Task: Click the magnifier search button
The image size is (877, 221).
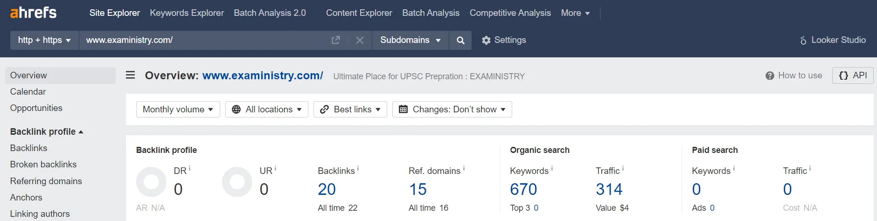Action: coord(460,40)
